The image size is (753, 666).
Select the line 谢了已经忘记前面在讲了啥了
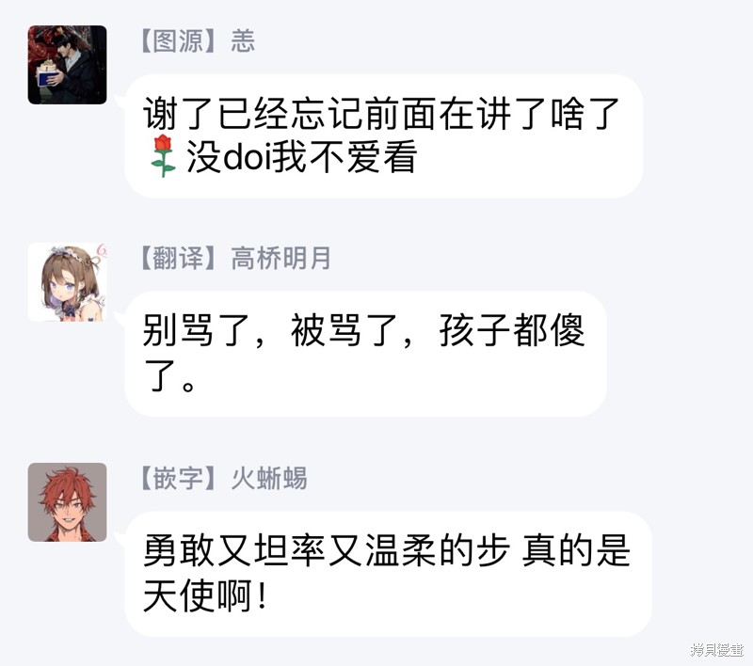[x=381, y=113]
